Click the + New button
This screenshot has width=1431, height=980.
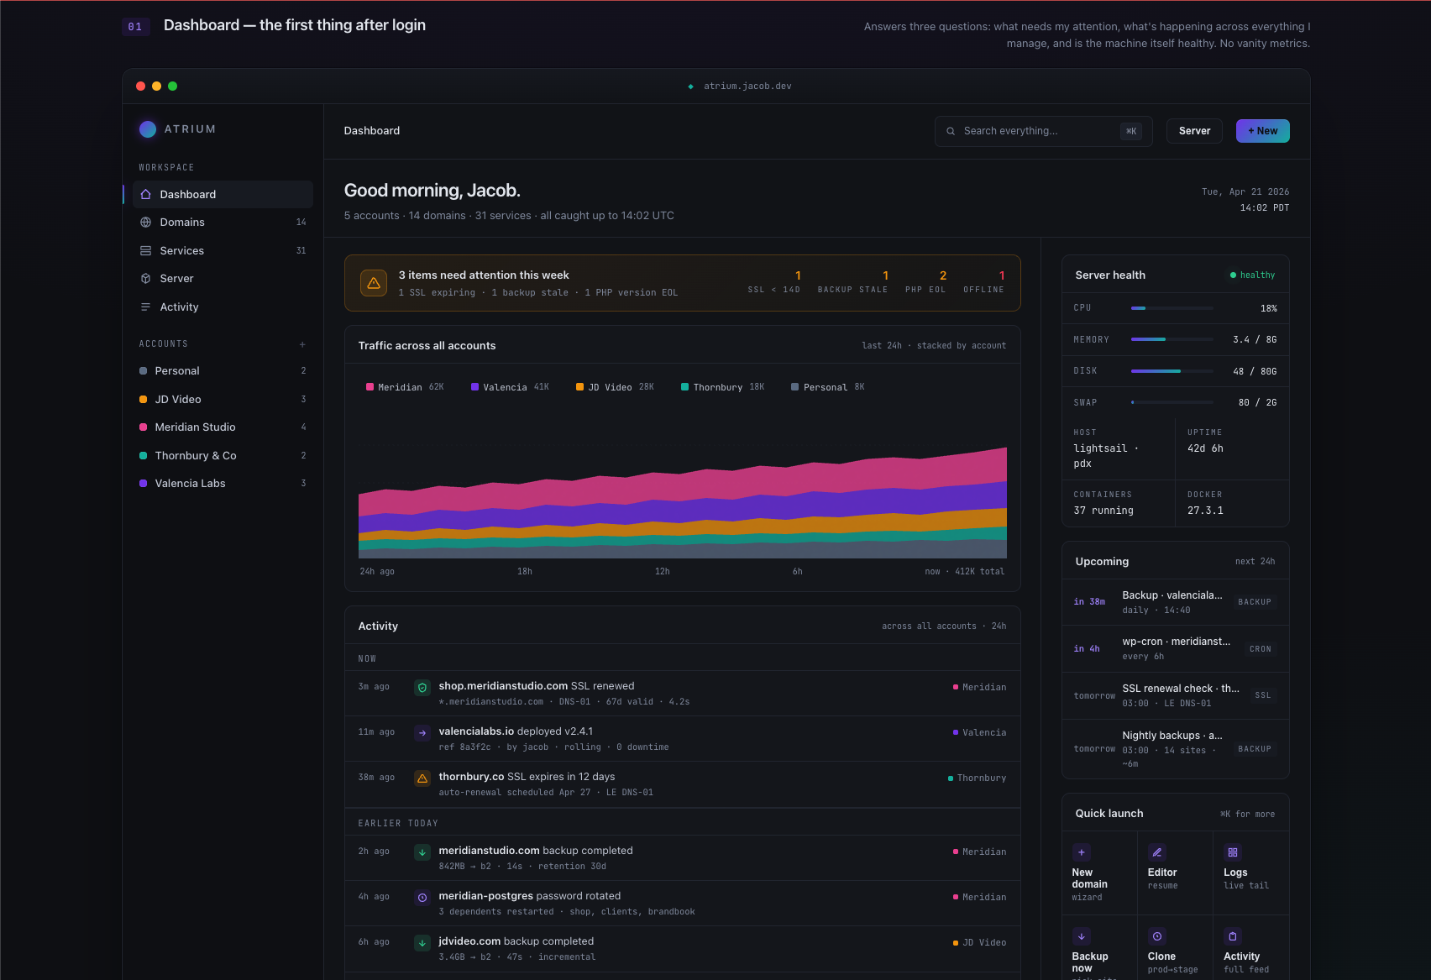[x=1262, y=131]
